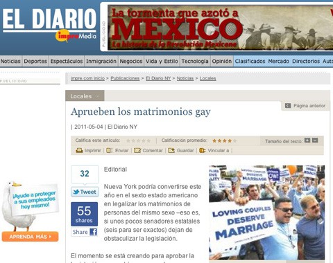
Task: Click the Aprenda Más orange button
Action: tap(30, 237)
